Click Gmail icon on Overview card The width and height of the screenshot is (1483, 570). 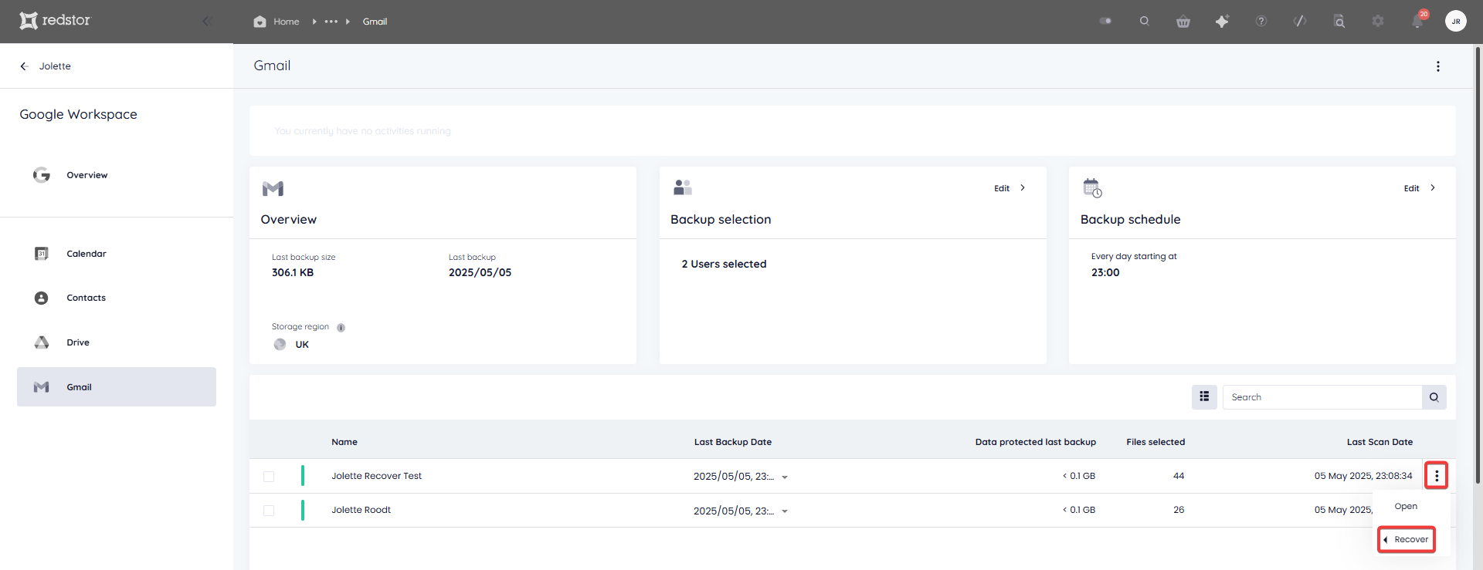[x=273, y=188]
